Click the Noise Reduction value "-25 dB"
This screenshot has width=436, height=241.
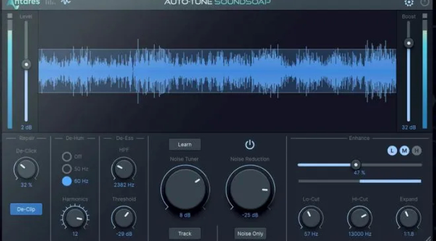point(250,215)
